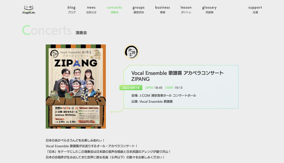Open the Vocal Ensemble 歌譜喜 ZIPANG concert title
This screenshot has width=284, height=163.
point(177,76)
